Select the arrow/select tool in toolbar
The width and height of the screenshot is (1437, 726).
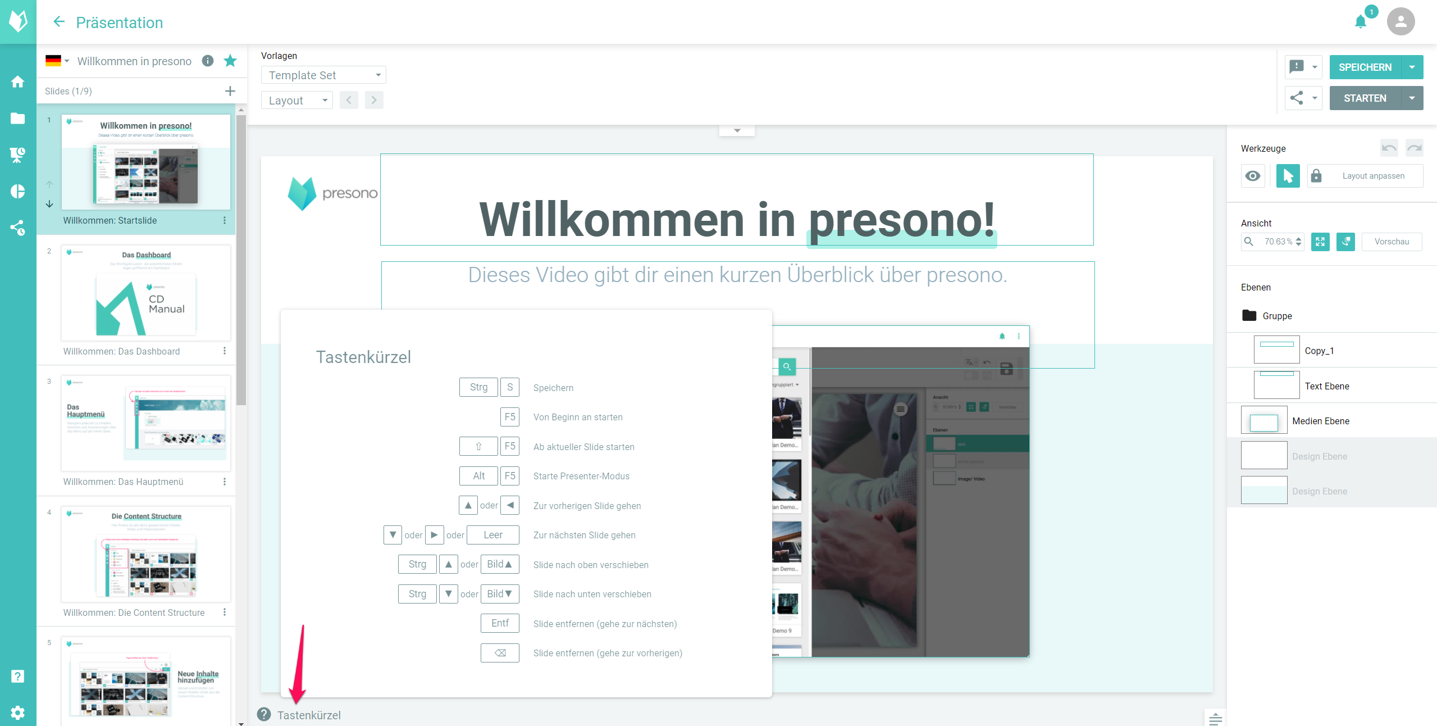point(1287,176)
